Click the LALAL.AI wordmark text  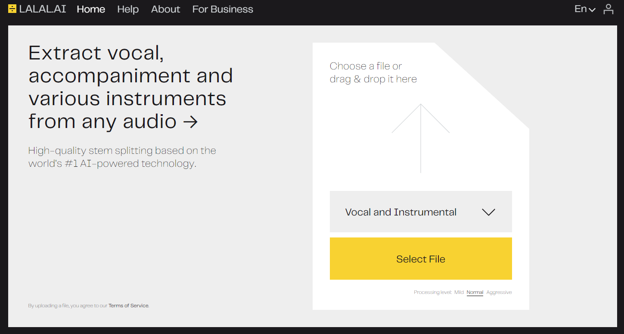tap(43, 9)
